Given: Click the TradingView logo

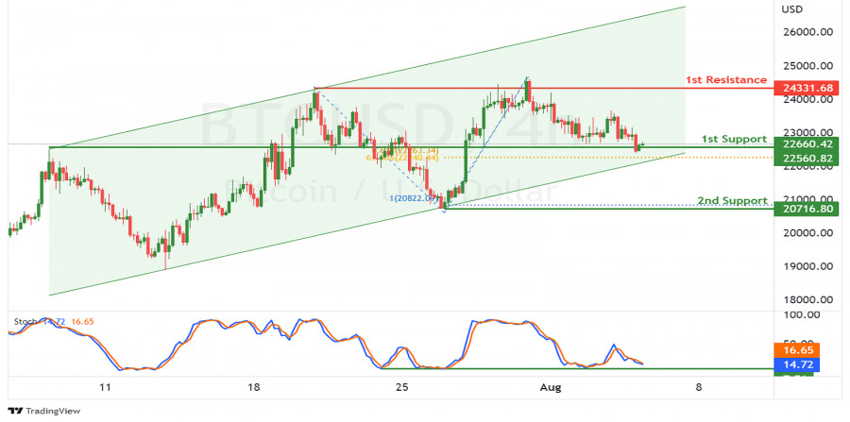Looking at the screenshot, I should coord(43,411).
